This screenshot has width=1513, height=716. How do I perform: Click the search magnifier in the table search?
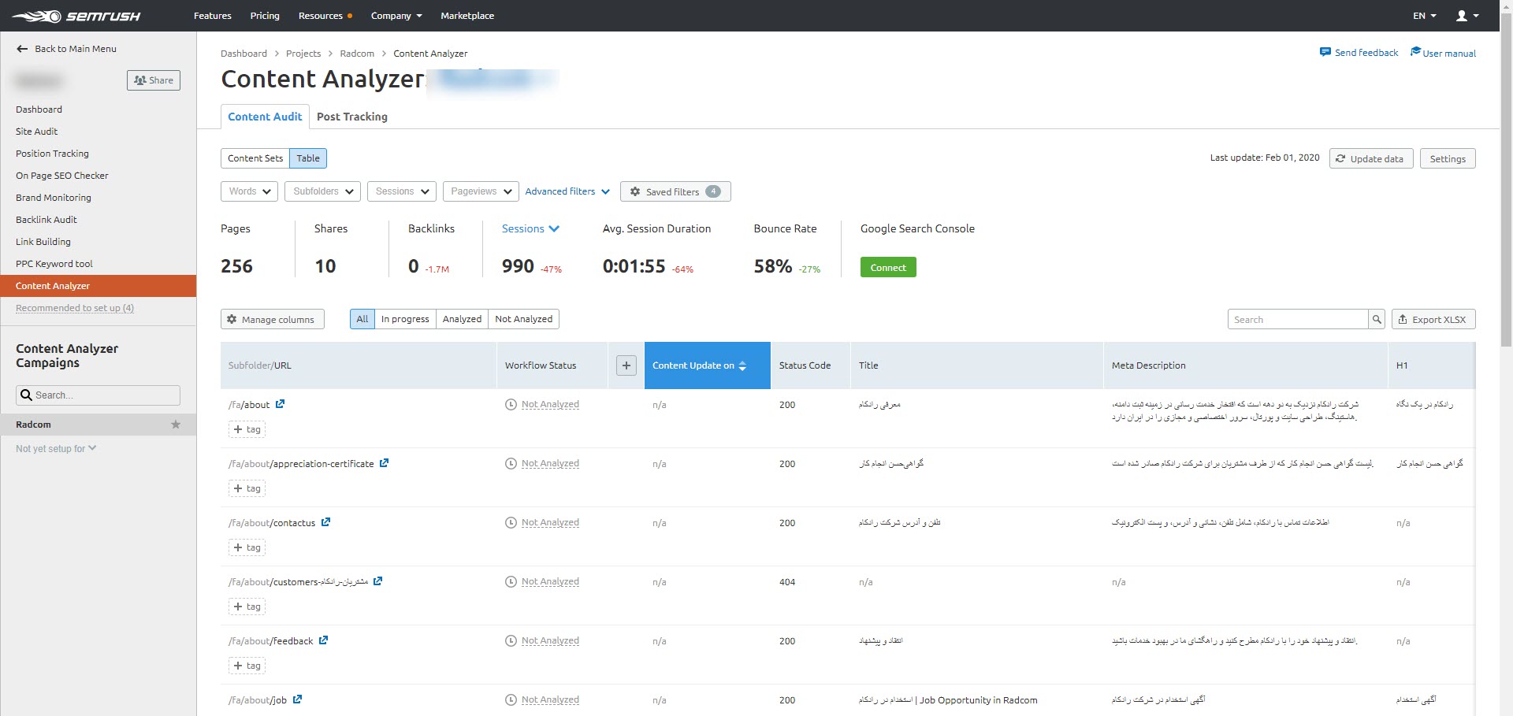coord(1376,319)
